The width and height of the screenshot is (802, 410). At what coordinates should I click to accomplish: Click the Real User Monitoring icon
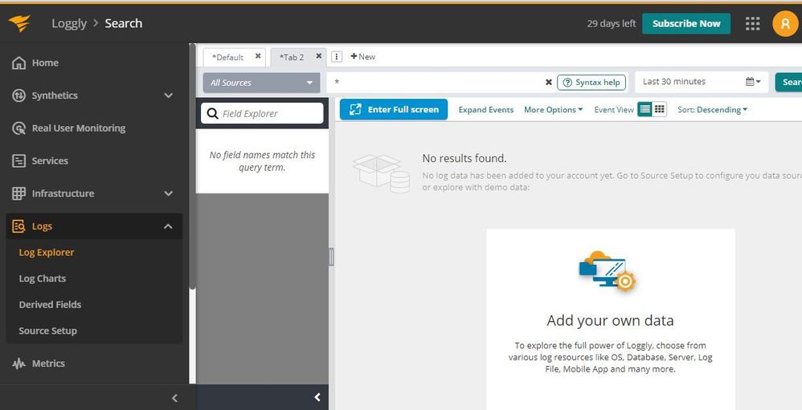pos(19,128)
